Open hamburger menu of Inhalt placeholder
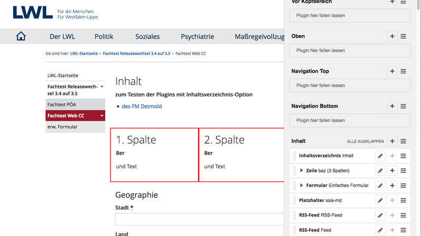Viewport: 421px width, 236px height. [403, 141]
